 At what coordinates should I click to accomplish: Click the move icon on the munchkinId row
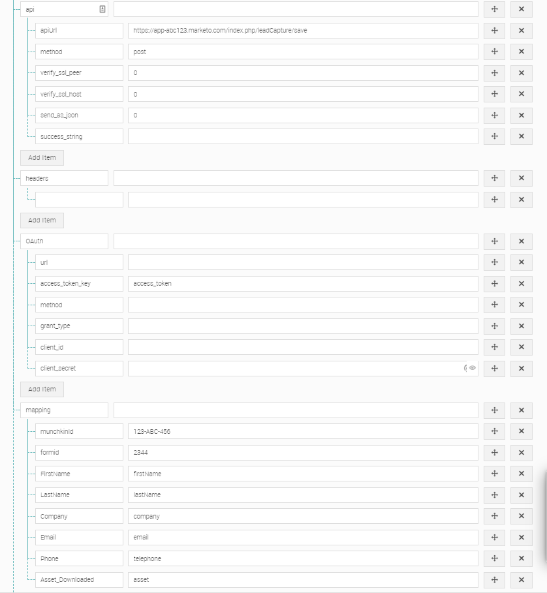click(x=494, y=431)
